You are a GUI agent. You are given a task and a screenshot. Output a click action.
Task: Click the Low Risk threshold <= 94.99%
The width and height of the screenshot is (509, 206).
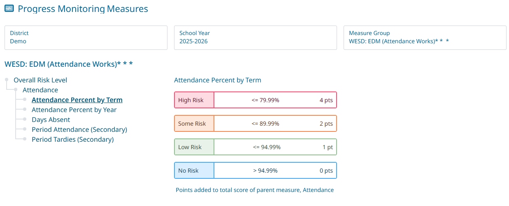[267, 147]
